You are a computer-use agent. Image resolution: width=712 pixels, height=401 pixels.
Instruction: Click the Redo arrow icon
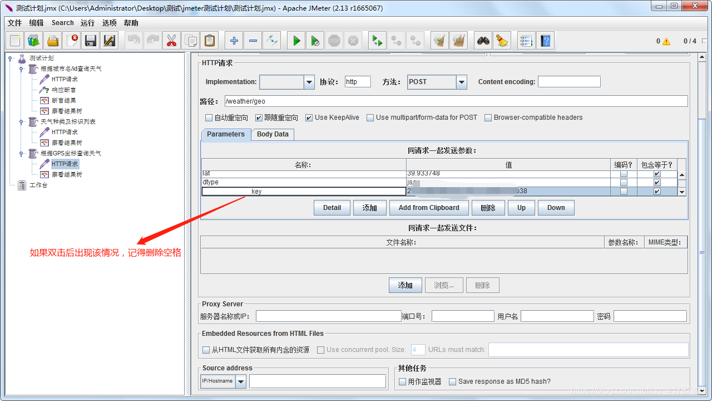pos(153,41)
